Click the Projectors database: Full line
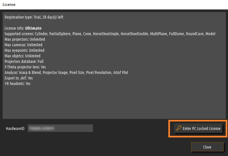This screenshot has width=228, height=156. point(24,61)
